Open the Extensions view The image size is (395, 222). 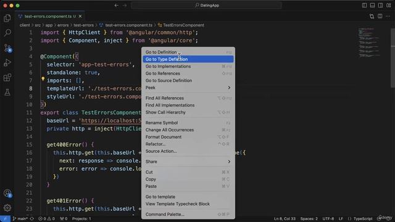coord(7,78)
